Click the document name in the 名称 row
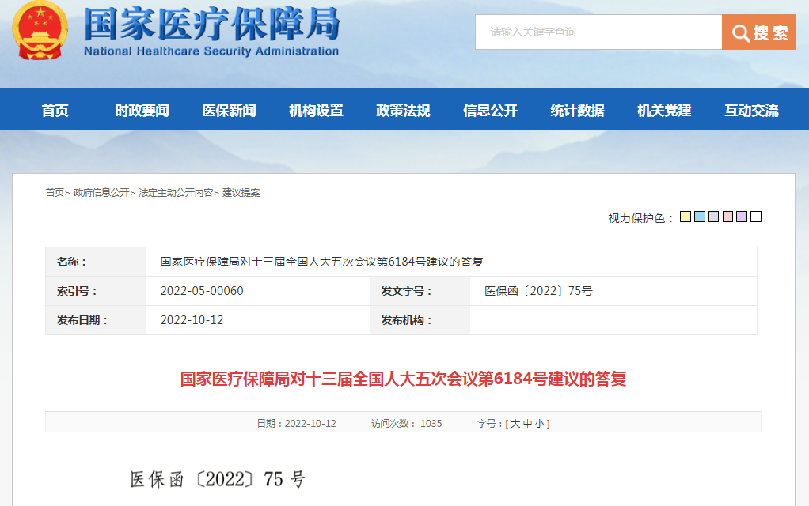 pos(321,262)
